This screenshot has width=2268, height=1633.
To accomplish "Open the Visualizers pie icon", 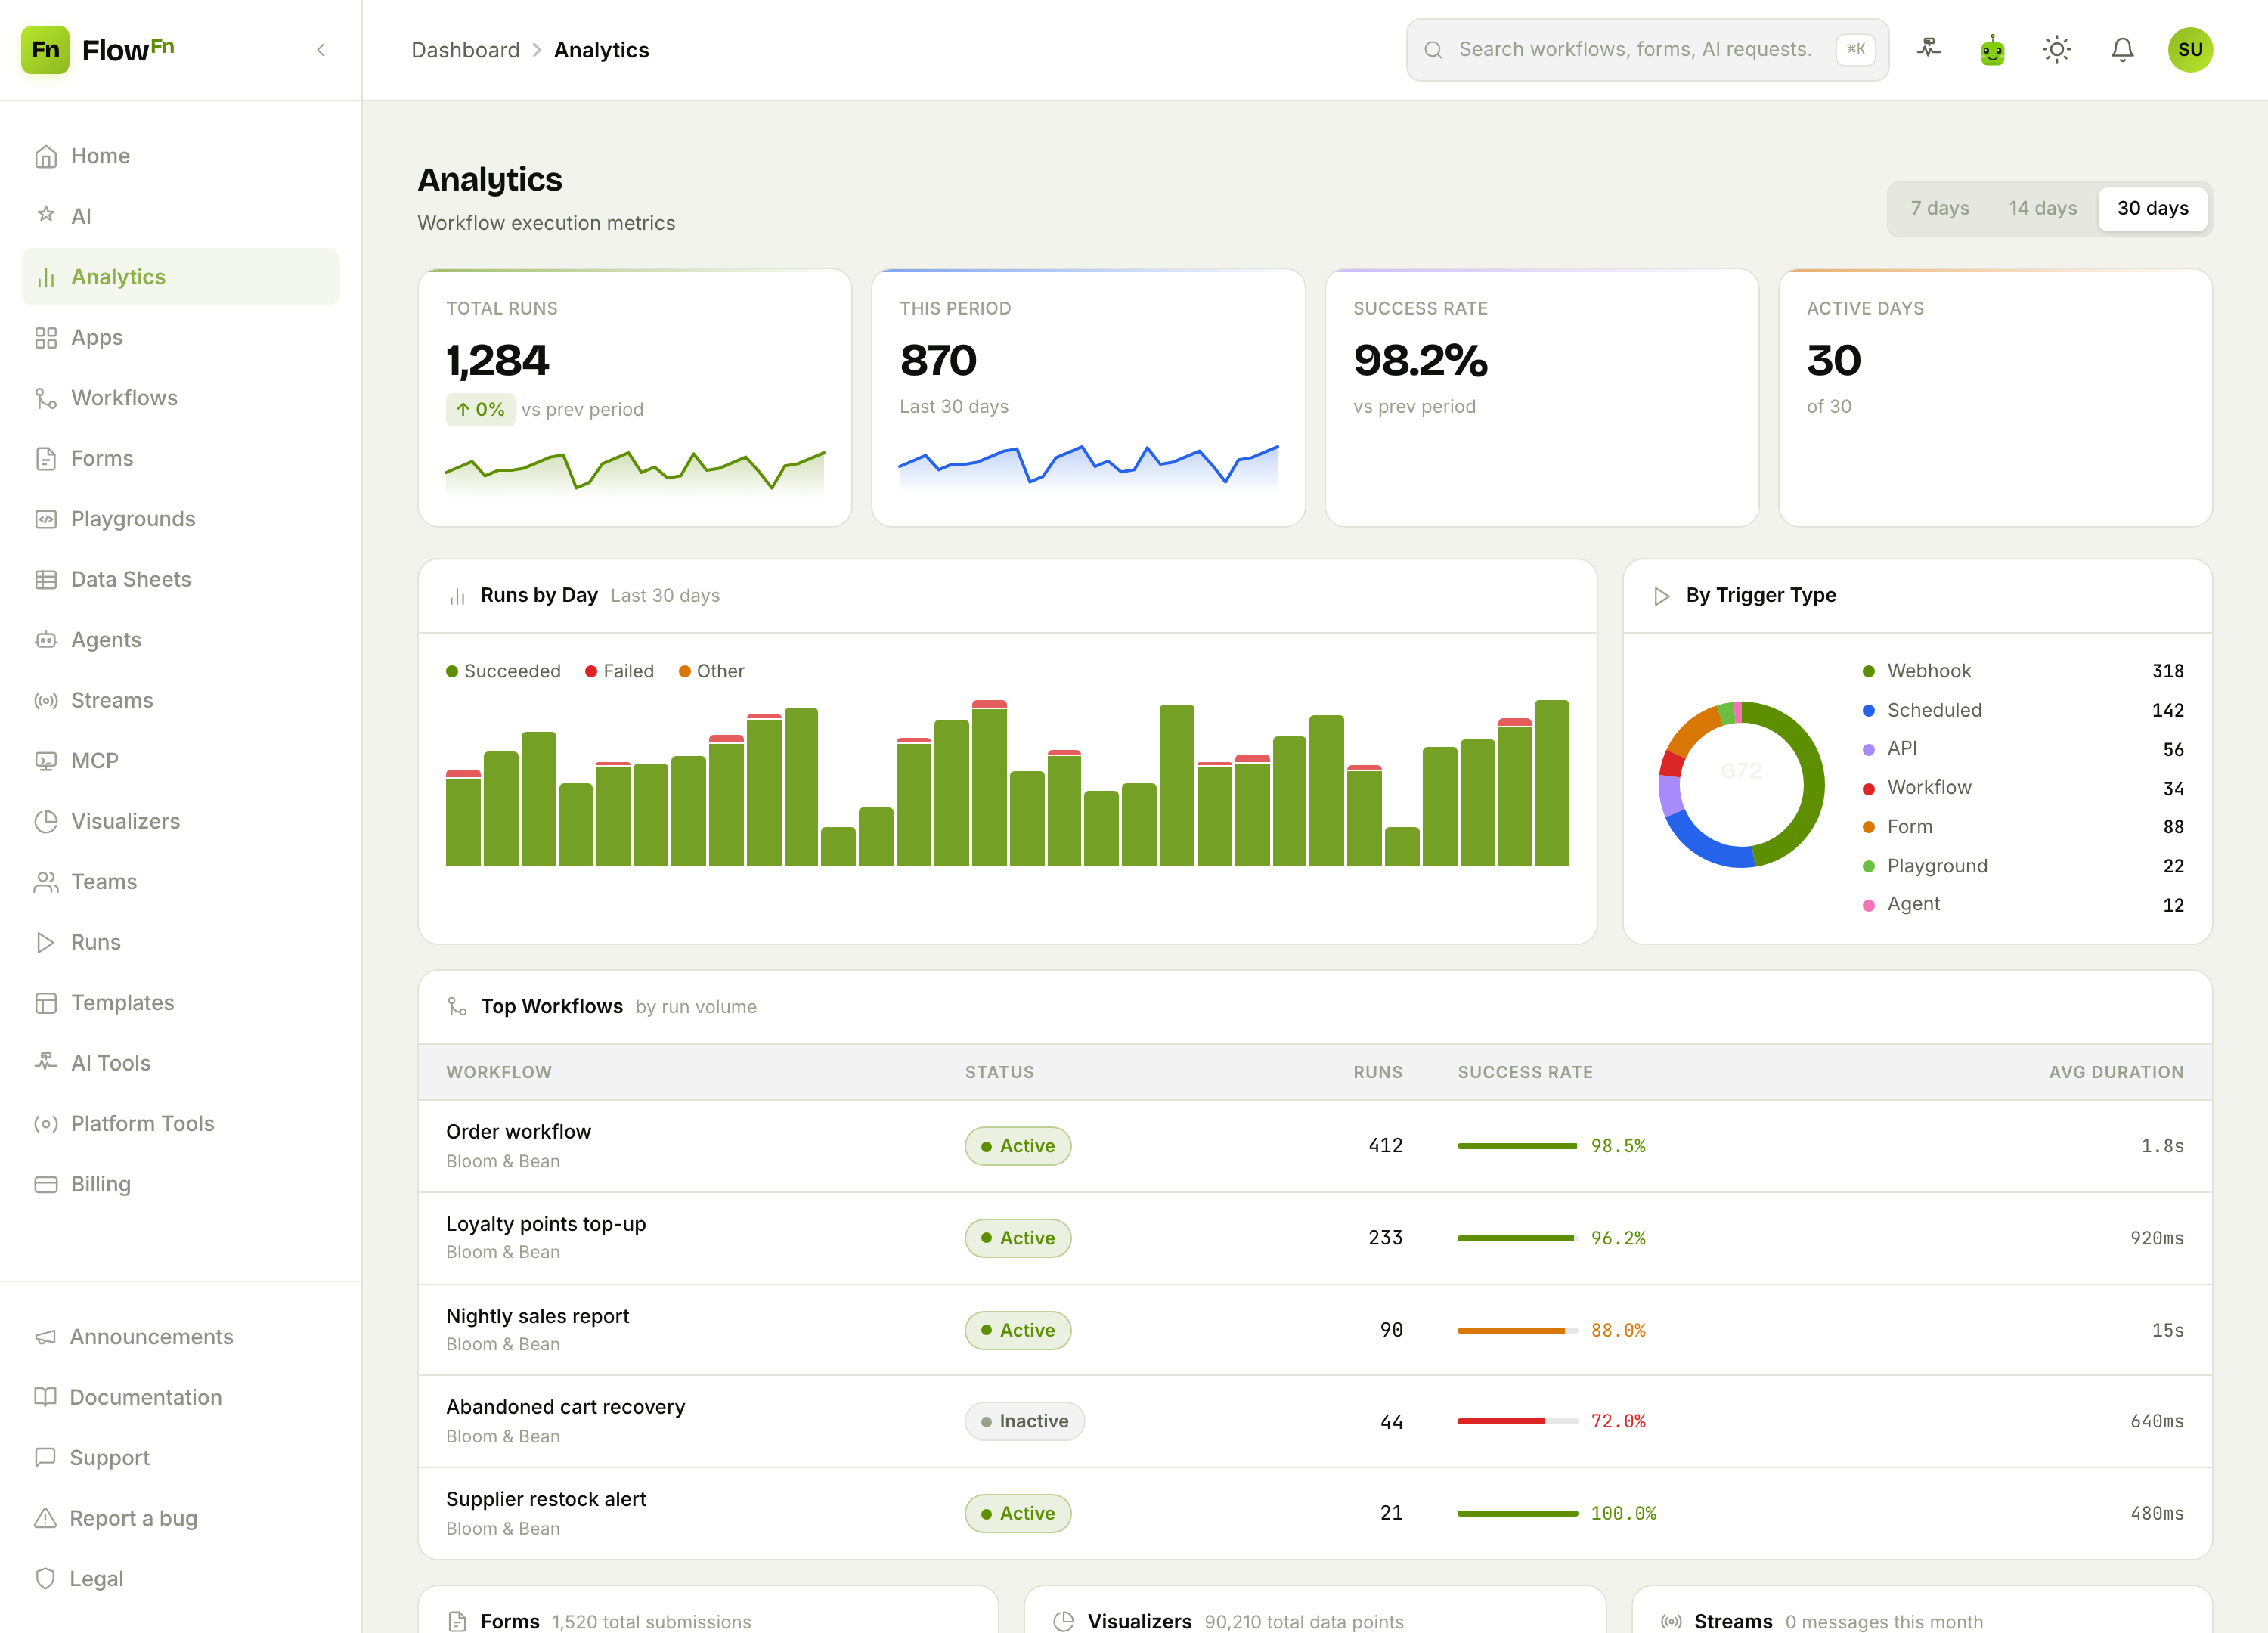I will tap(46, 821).
